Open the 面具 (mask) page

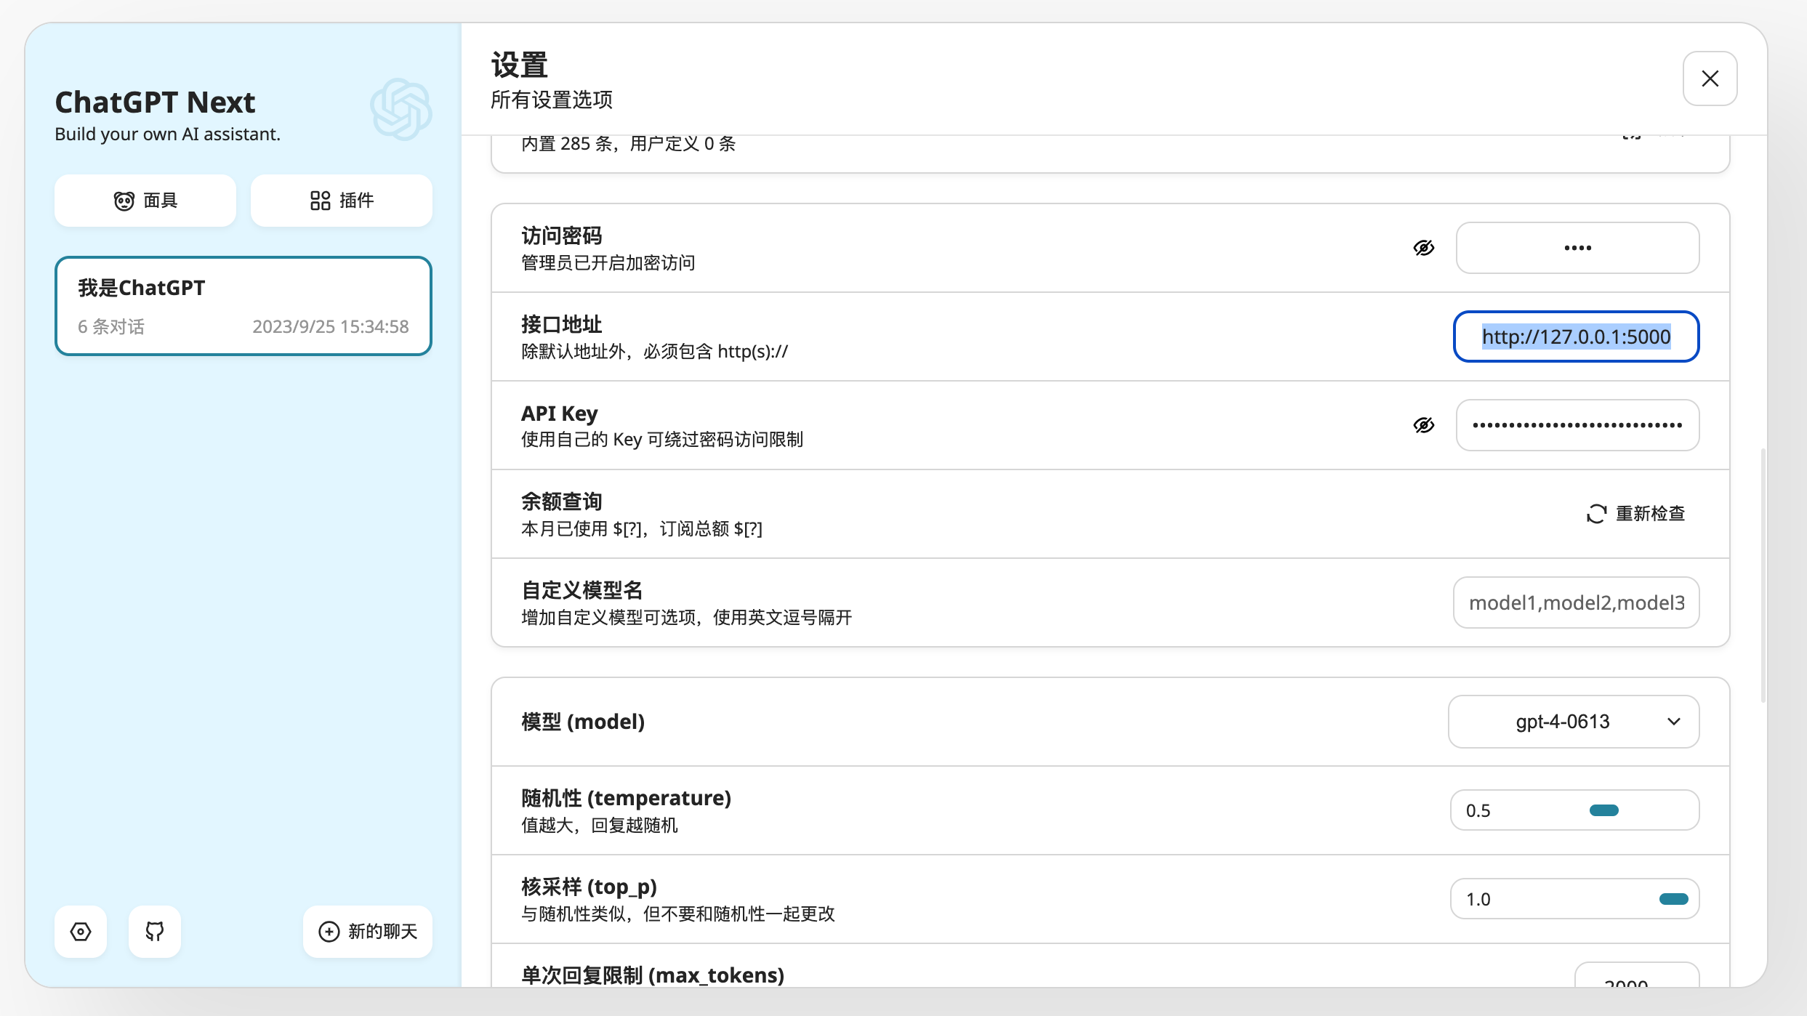(145, 201)
